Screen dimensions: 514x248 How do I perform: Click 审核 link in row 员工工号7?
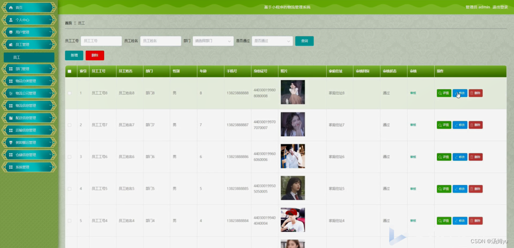tap(413, 125)
